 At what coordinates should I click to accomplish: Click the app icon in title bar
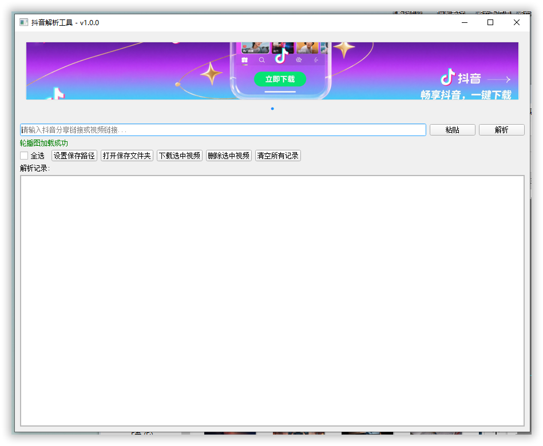coord(23,22)
